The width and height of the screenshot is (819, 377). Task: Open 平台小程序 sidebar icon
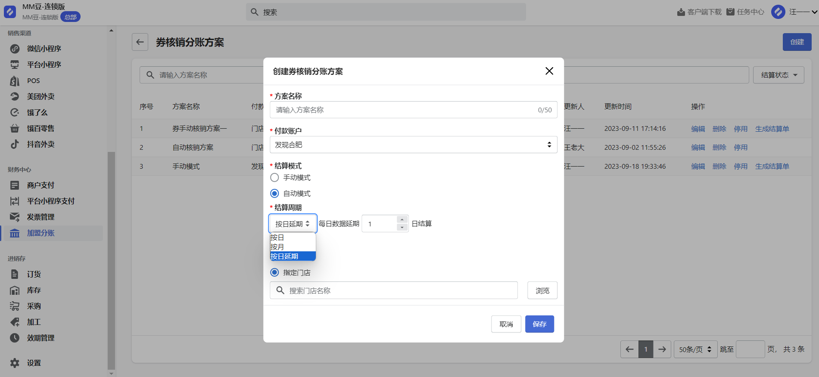pos(15,65)
